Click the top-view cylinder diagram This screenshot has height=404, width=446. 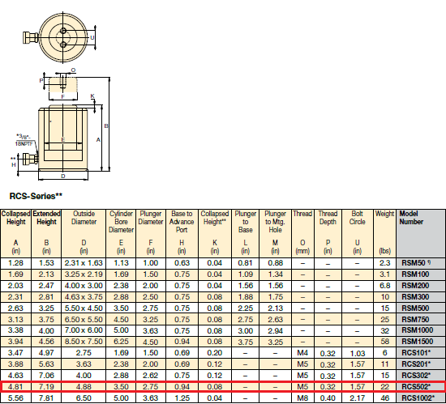(60, 37)
